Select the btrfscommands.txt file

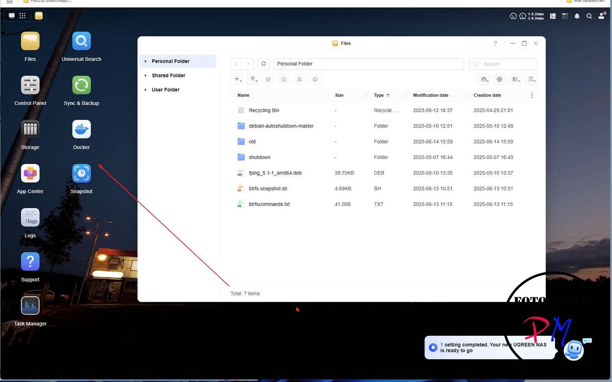(x=384, y=204)
